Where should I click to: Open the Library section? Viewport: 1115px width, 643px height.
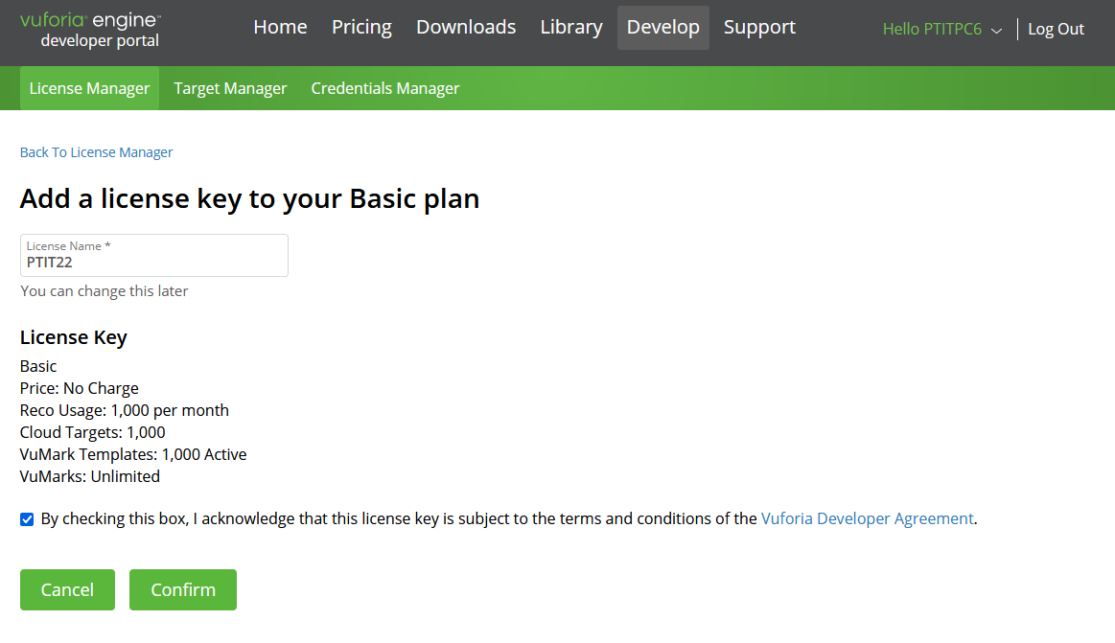571,27
